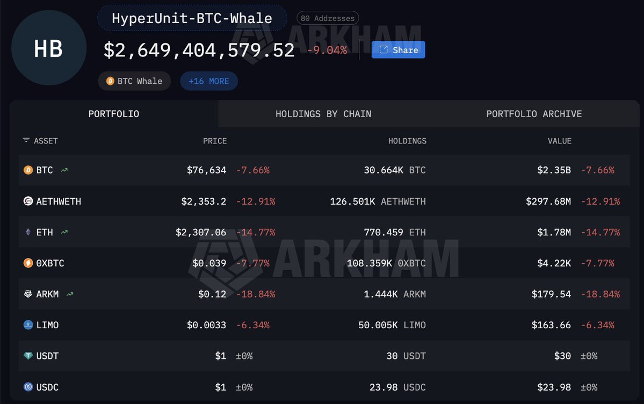Image resolution: width=644 pixels, height=404 pixels.
Task: Click the Bitcoin coin icon in BTC row
Action: [x=28, y=170]
